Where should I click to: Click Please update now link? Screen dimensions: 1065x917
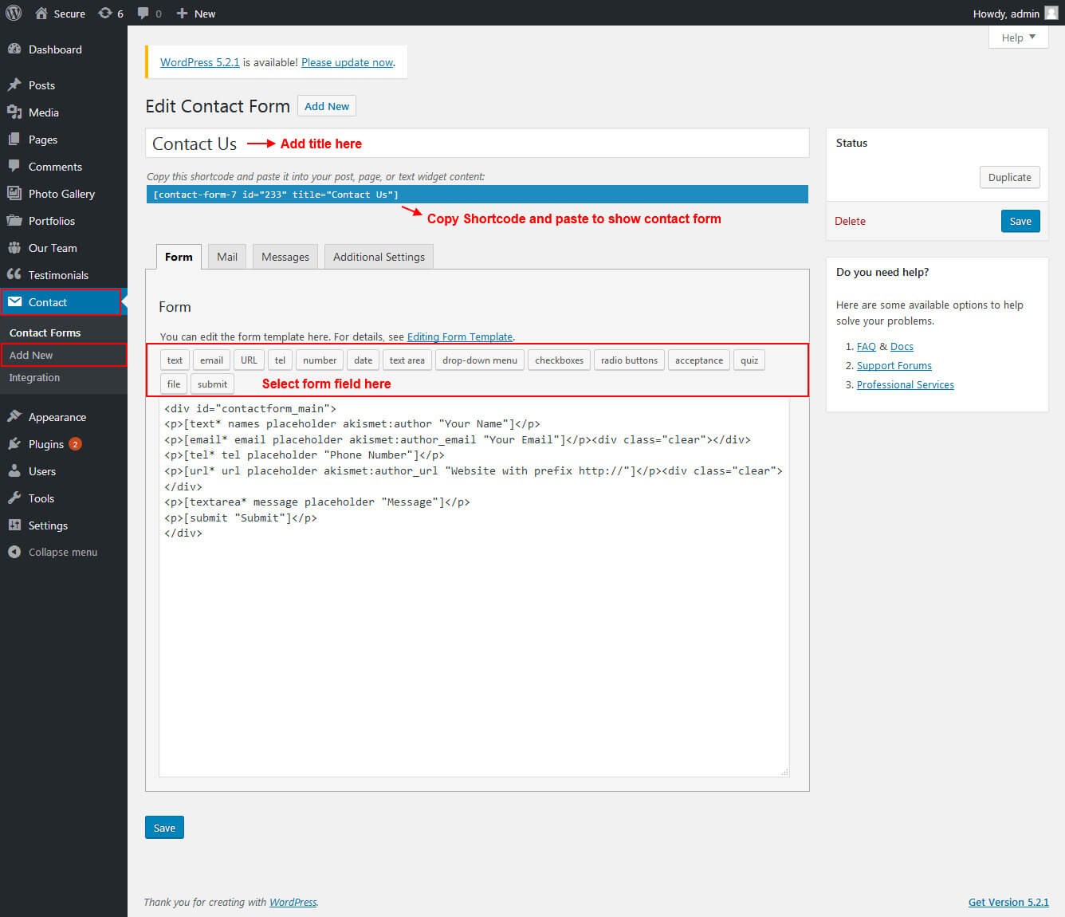coord(348,62)
